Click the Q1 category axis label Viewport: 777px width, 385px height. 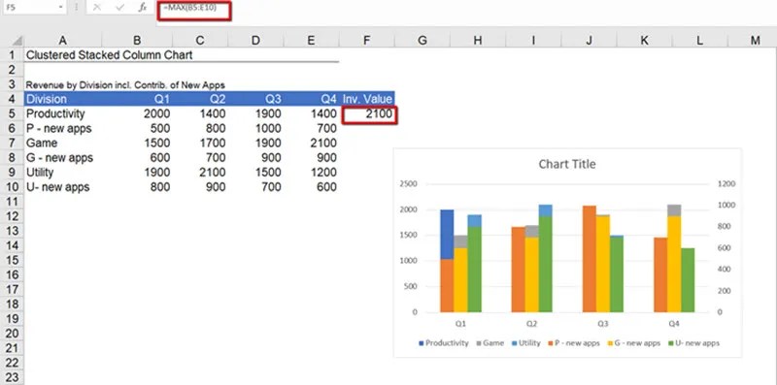[x=460, y=324]
